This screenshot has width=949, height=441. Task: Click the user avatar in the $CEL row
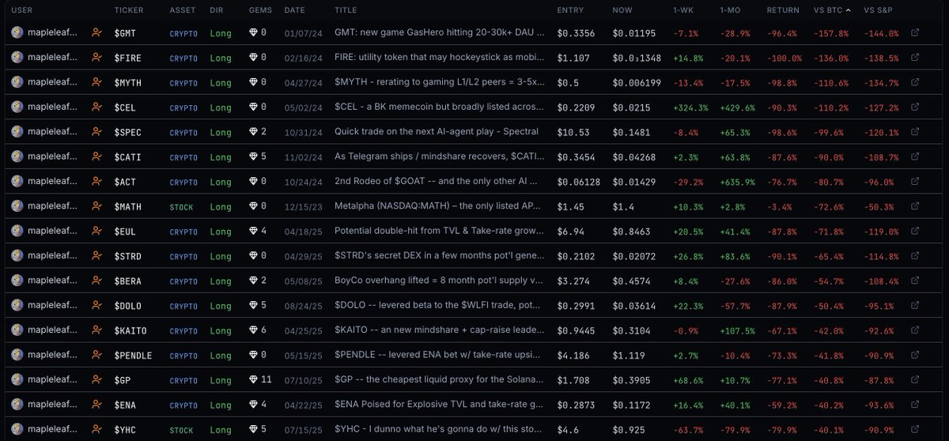coord(17,107)
